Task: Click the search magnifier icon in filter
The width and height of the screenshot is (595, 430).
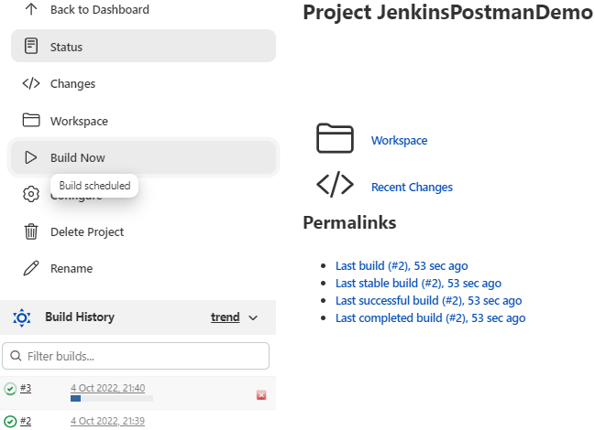Action: click(16, 356)
